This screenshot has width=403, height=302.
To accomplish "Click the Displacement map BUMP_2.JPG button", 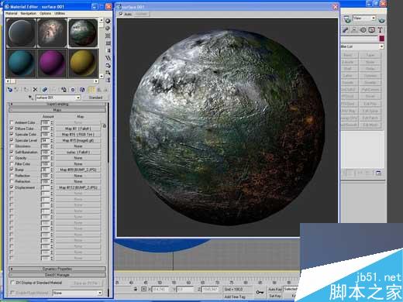I will pos(78,187).
